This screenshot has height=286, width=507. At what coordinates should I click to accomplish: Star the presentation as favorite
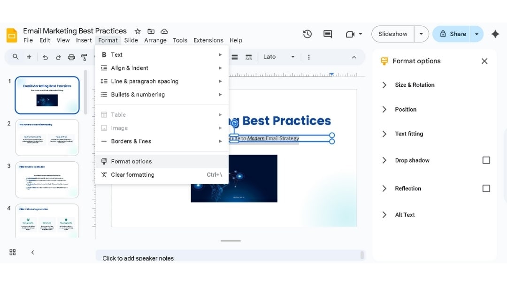pyautogui.click(x=137, y=31)
